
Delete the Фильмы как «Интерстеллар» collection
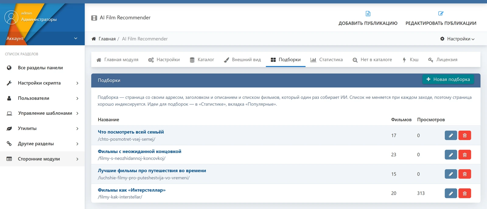tap(465, 193)
